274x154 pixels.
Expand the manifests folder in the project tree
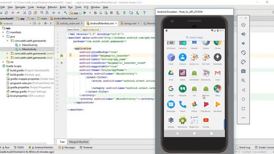click(x=3, y=33)
